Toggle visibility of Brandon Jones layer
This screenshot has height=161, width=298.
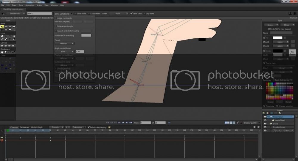pyautogui.click(x=265, y=127)
